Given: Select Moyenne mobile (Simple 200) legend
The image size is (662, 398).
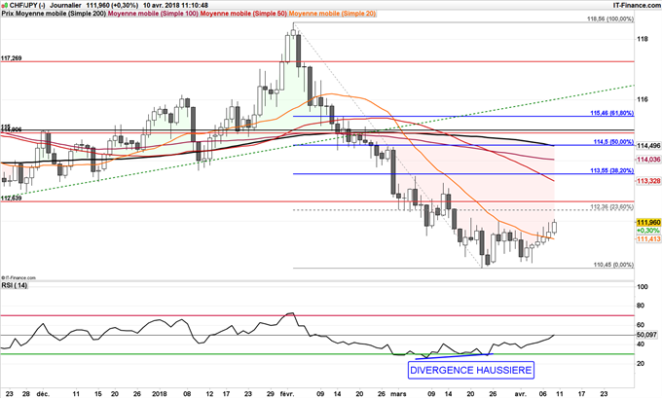Looking at the screenshot, I should (x=60, y=14).
